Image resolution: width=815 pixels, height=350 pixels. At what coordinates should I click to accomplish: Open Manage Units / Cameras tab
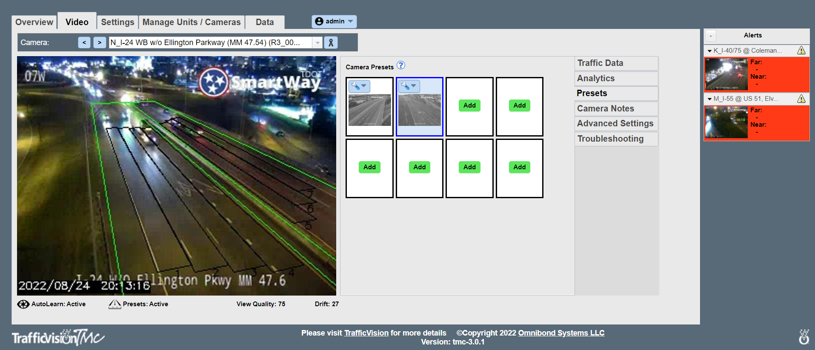(192, 22)
